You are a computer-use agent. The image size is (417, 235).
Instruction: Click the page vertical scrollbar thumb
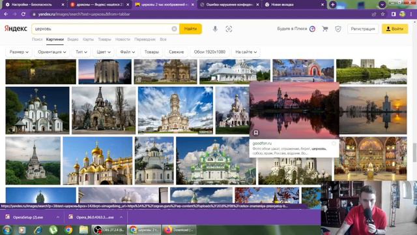click(414, 152)
